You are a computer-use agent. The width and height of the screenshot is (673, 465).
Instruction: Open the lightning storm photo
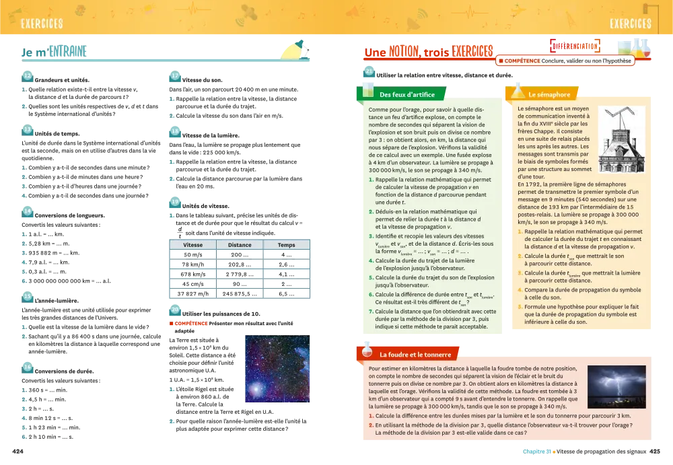coord(616,387)
